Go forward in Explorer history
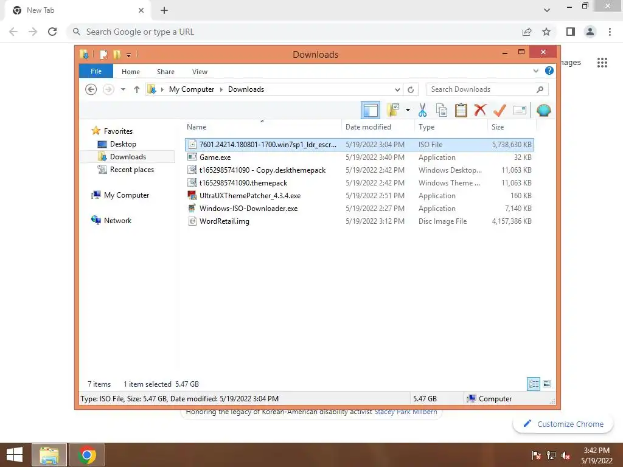The image size is (623, 467). coord(108,89)
